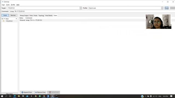Click the Windows Start button
Image resolution: width=175 pixels, height=98 pixels.
(x=2, y=96)
